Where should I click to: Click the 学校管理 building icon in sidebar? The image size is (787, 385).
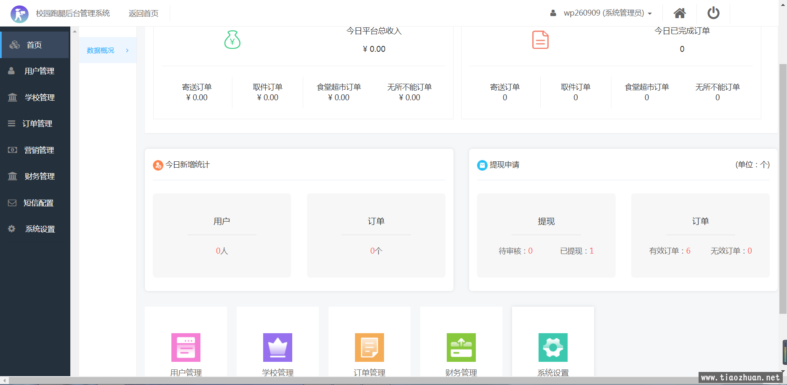(x=13, y=97)
